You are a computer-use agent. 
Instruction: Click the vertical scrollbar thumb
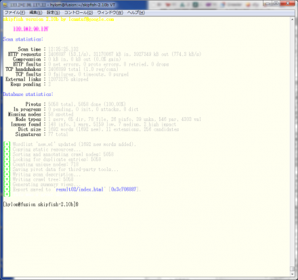point(293,269)
